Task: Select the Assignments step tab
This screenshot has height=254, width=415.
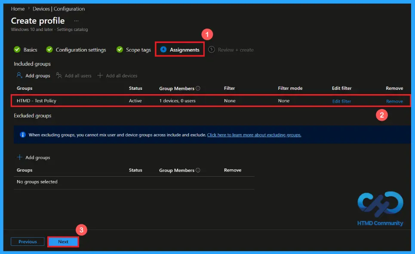Action: click(184, 50)
